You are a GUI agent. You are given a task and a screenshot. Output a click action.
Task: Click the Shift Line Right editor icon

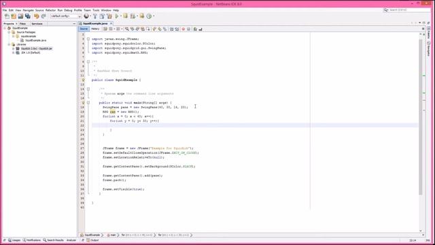177,29
